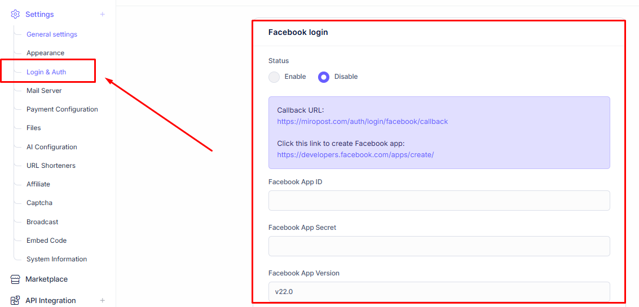The width and height of the screenshot is (639, 307).
Task: Open AI Configuration settings
Action: (52, 147)
